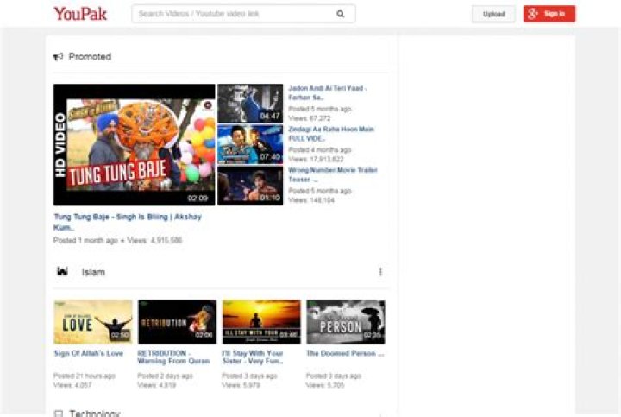Open Zindagi Aa Raha Hoon Main title link
This screenshot has height=417, width=621.
(331, 134)
